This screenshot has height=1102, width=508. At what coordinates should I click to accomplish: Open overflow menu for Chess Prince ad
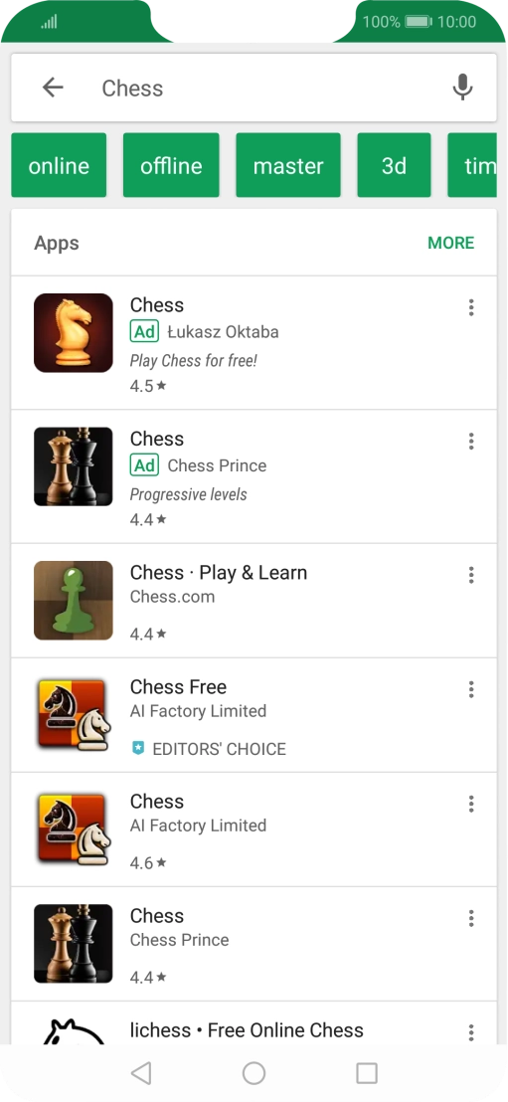coord(471,442)
